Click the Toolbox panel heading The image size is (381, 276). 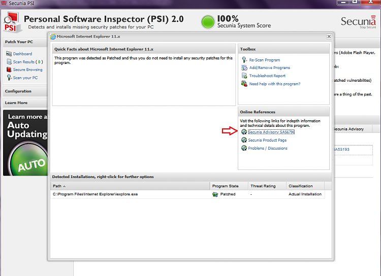[248, 49]
